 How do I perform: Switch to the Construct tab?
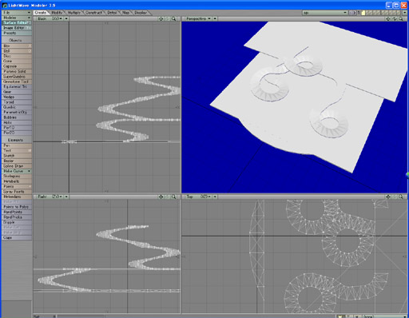(x=93, y=13)
